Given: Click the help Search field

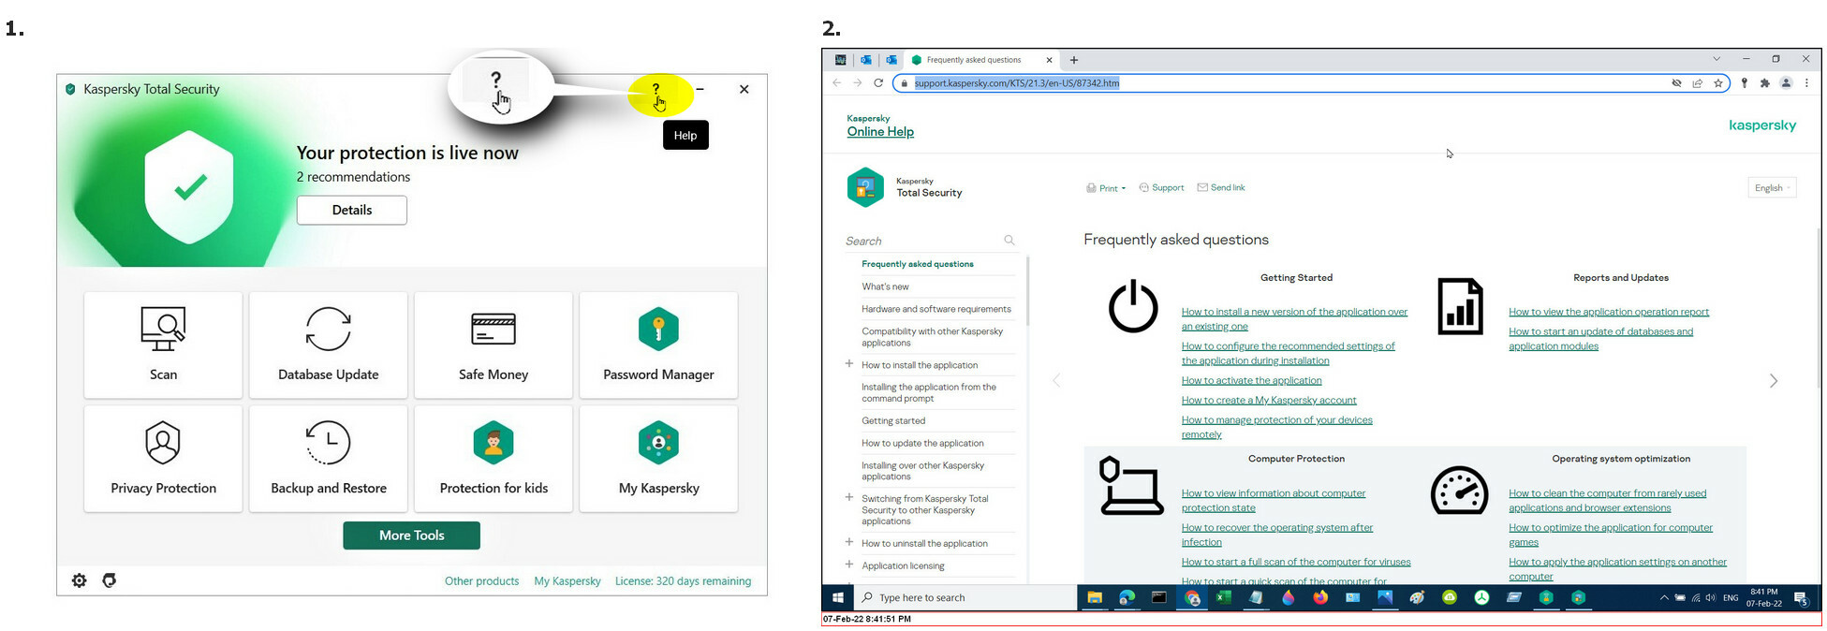Looking at the screenshot, I should pos(922,241).
